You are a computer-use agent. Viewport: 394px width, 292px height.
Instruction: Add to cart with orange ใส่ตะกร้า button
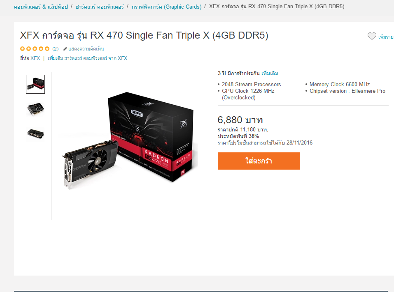point(259,161)
